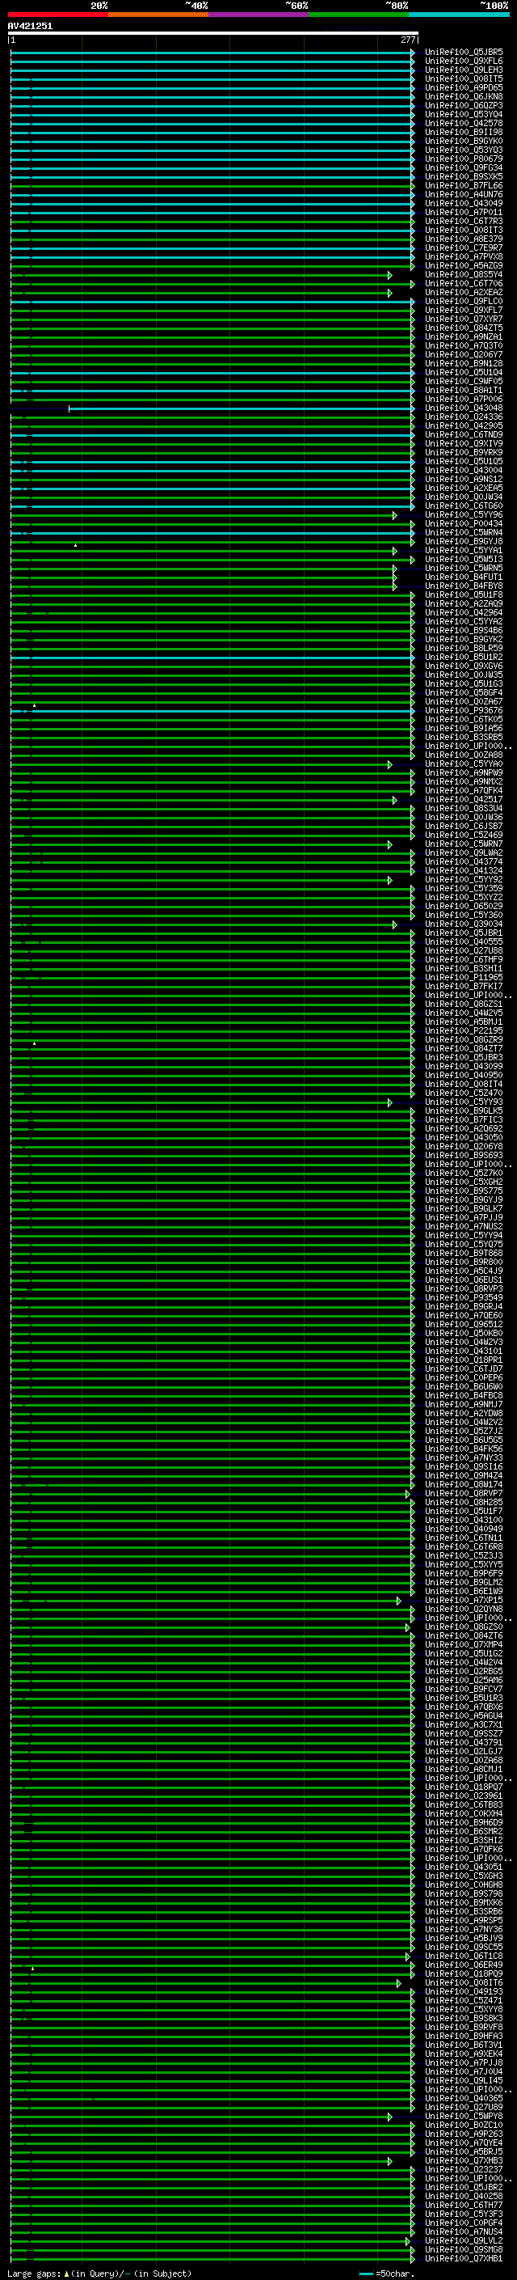Viewport: 517px width, 2280px height.
Task: Open hit UniRef100_O49193
Action: coord(464,1992)
